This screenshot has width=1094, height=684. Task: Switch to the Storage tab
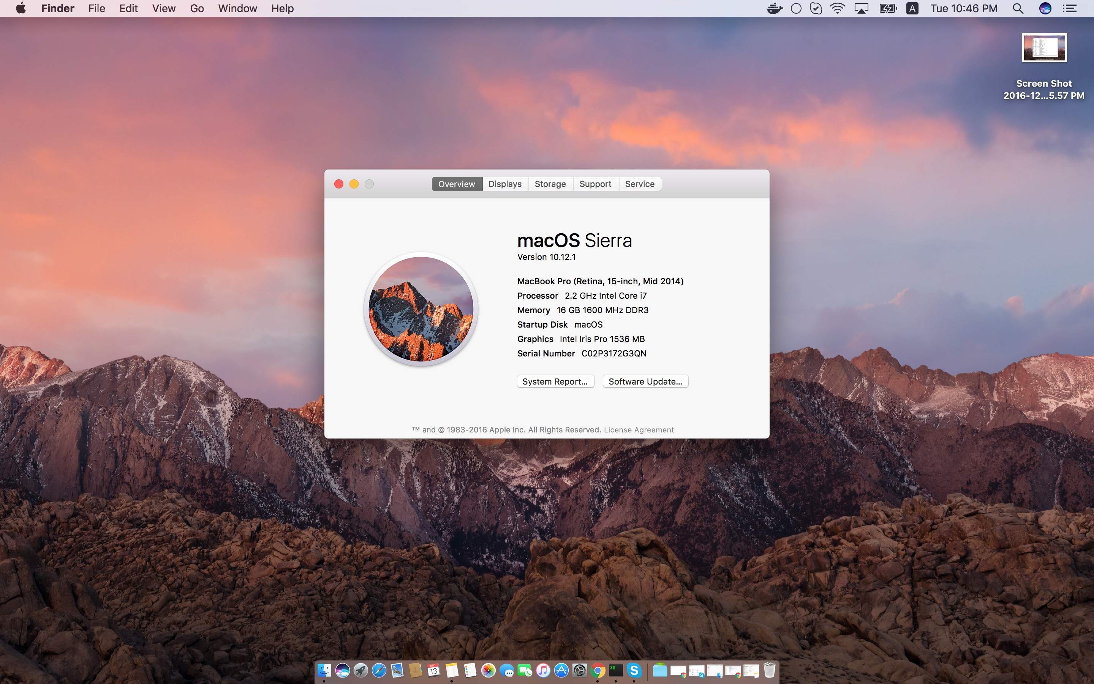point(550,184)
